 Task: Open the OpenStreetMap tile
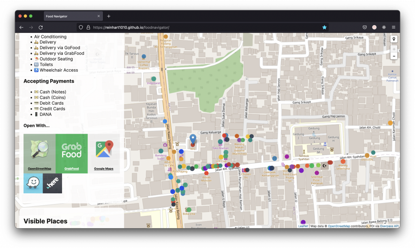coord(39,153)
